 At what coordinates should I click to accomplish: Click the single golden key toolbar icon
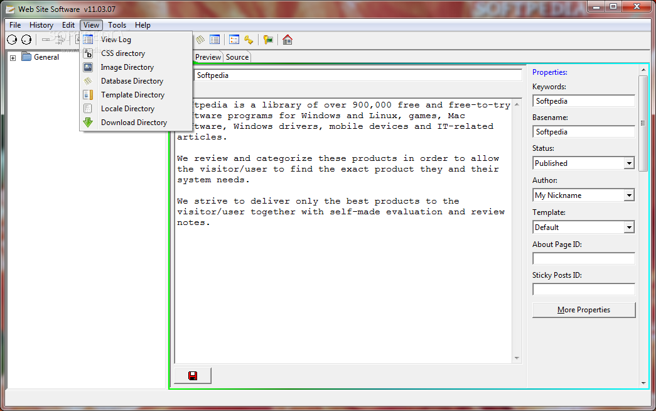pos(249,40)
